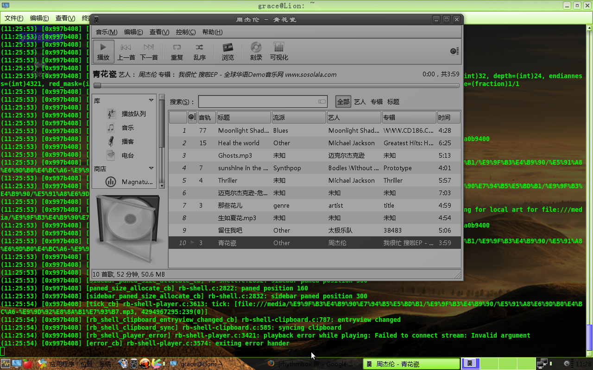
Task: Click the playing-status column header icon
Action: pyautogui.click(x=192, y=117)
